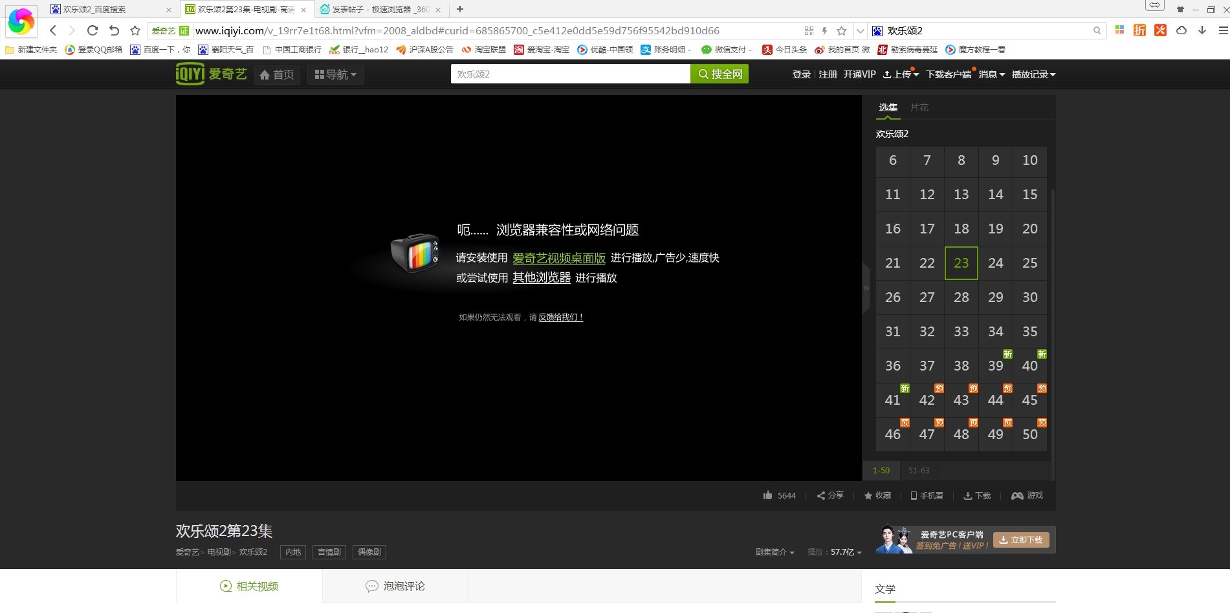This screenshot has height=613, width=1230.
Task: Click the browser forward arrow
Action: (72, 30)
